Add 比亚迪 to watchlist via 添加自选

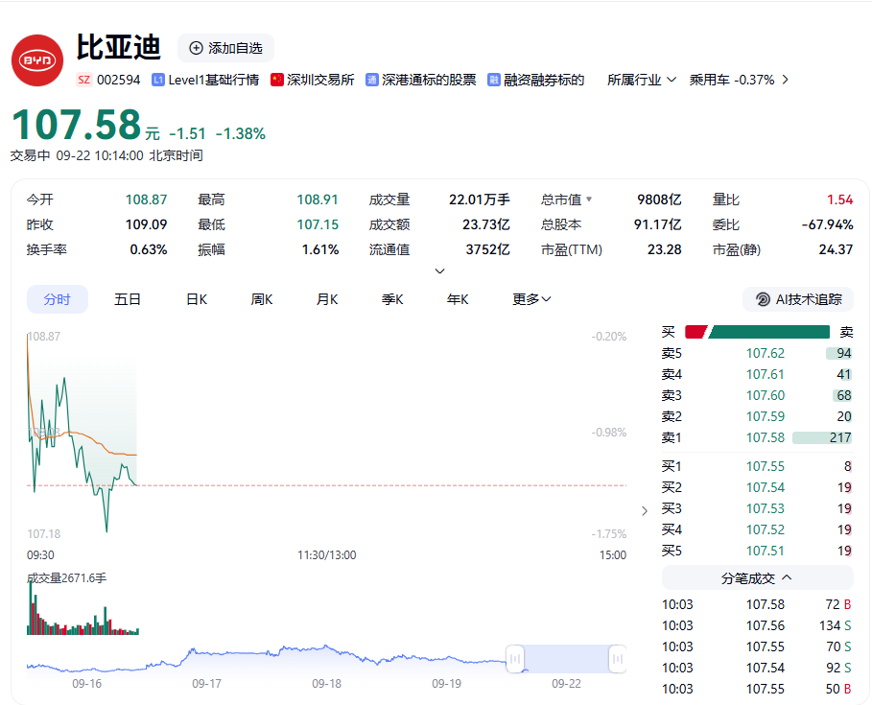point(225,48)
